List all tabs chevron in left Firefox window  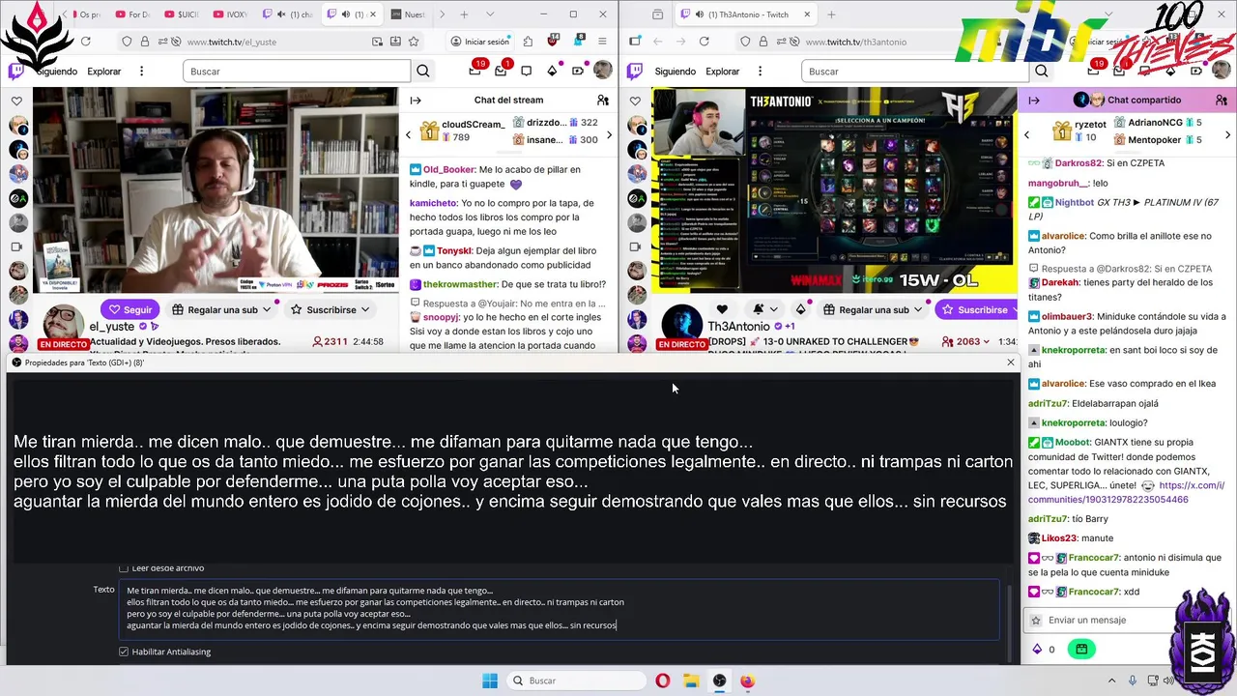(489, 14)
